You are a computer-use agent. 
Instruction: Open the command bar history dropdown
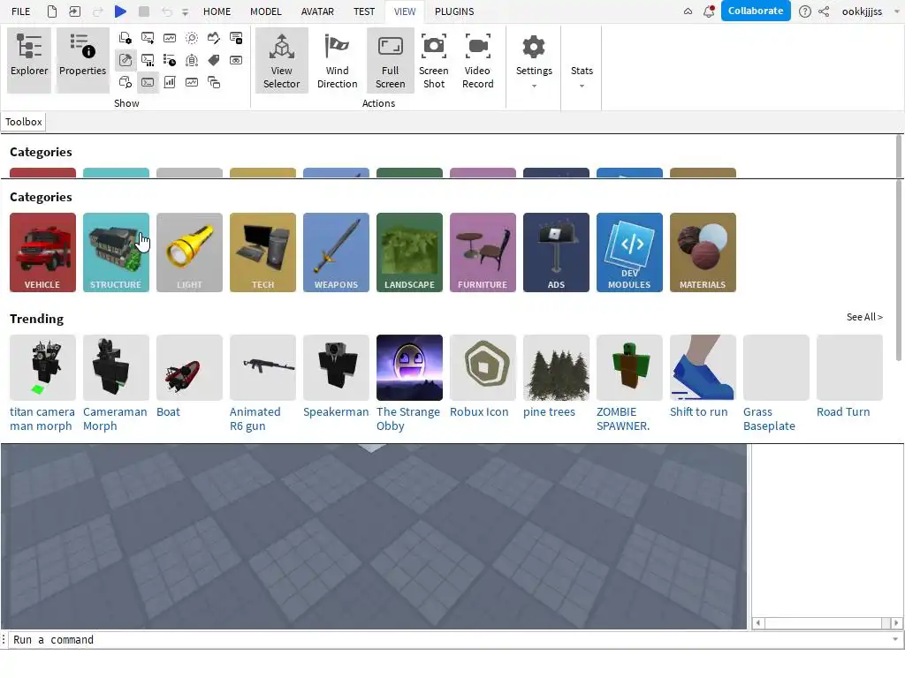click(895, 639)
